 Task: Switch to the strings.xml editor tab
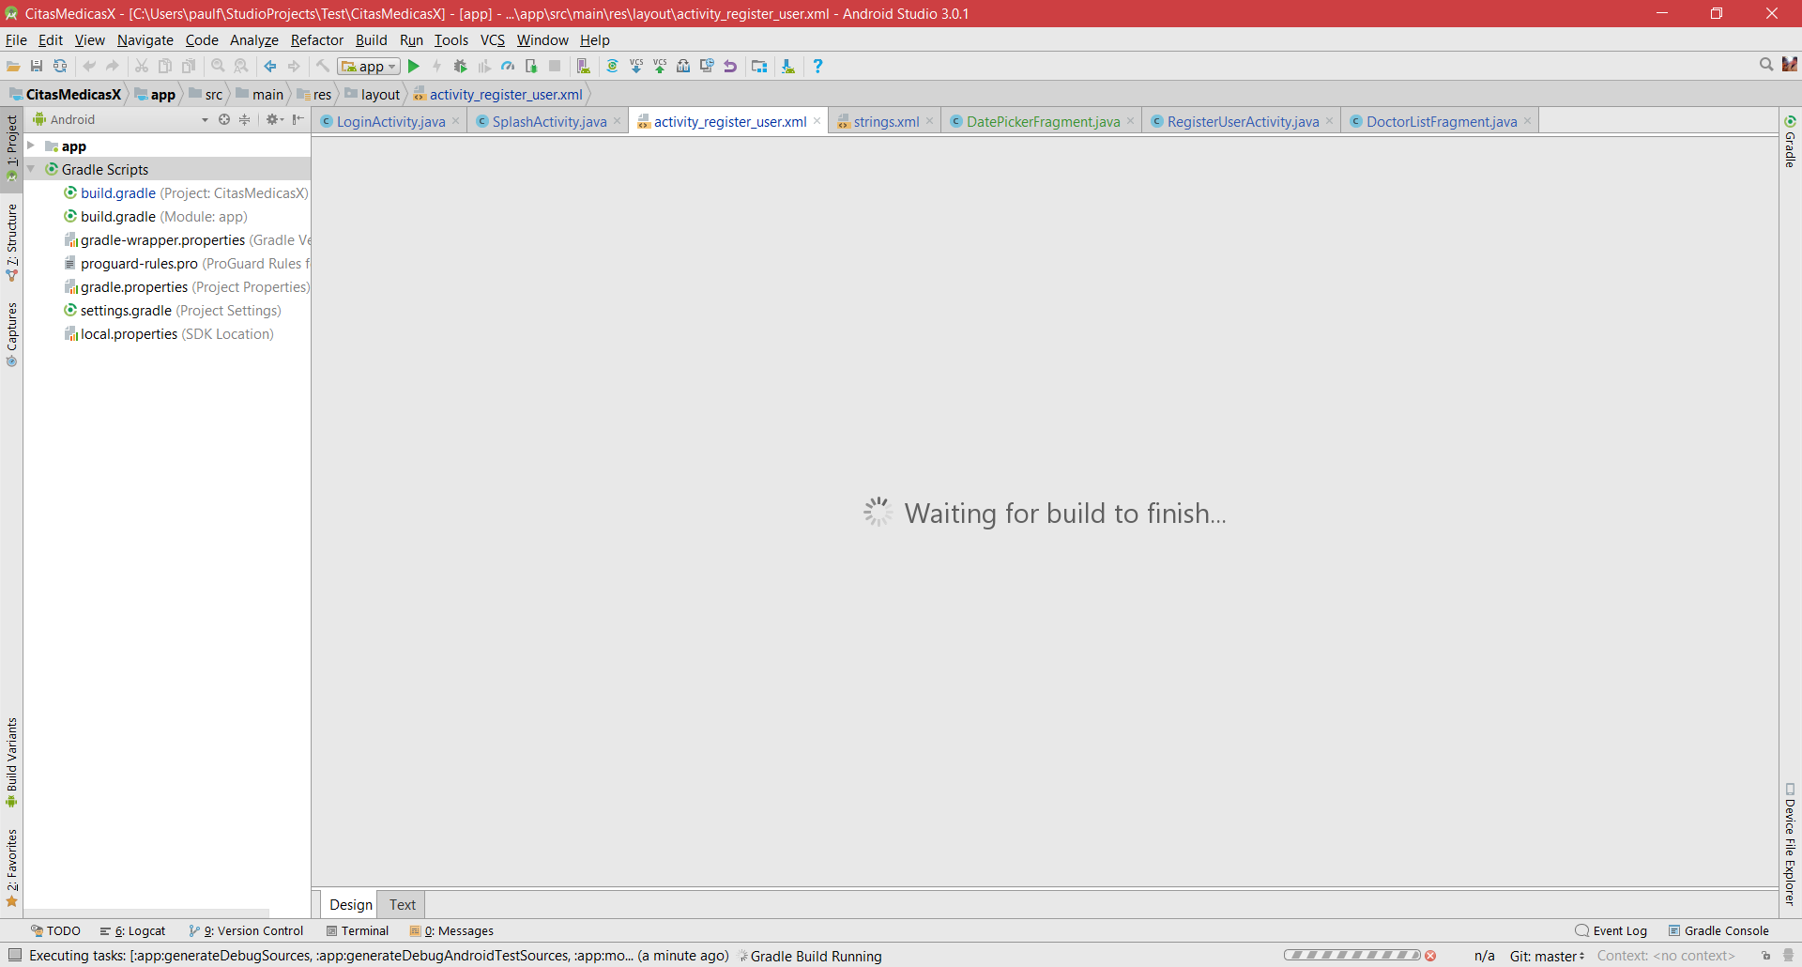(x=885, y=122)
